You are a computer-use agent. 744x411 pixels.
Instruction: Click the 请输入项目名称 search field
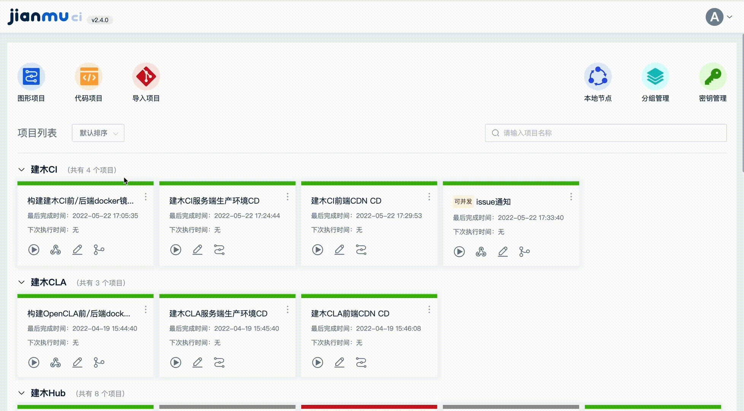[x=606, y=133]
